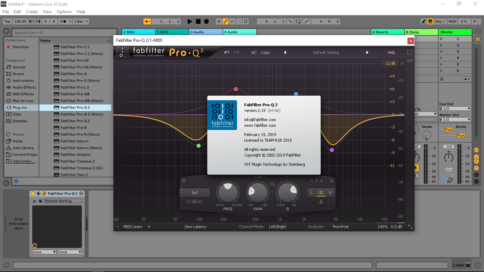The width and height of the screenshot is (484, 272).
Task: Open the File menu
Action: pos(6,12)
